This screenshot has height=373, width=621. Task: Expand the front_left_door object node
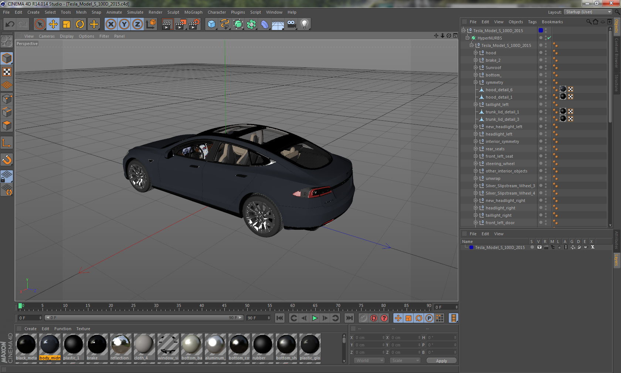[x=476, y=223]
